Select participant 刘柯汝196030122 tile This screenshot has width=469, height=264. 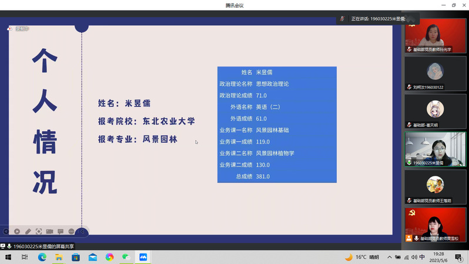coord(435,73)
